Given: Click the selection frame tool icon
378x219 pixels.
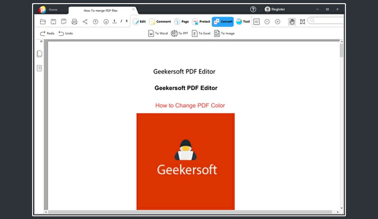Looking at the screenshot, I should (x=302, y=22).
